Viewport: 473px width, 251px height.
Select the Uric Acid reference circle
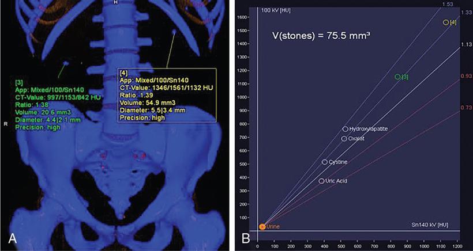(x=321, y=181)
